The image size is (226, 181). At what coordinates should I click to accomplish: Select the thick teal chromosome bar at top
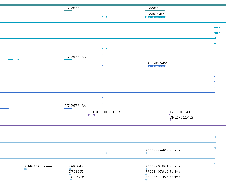point(113,5)
